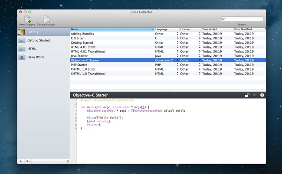282x174 pixels.
Task: Open the gear action menu below sidebar
Action: (28, 161)
